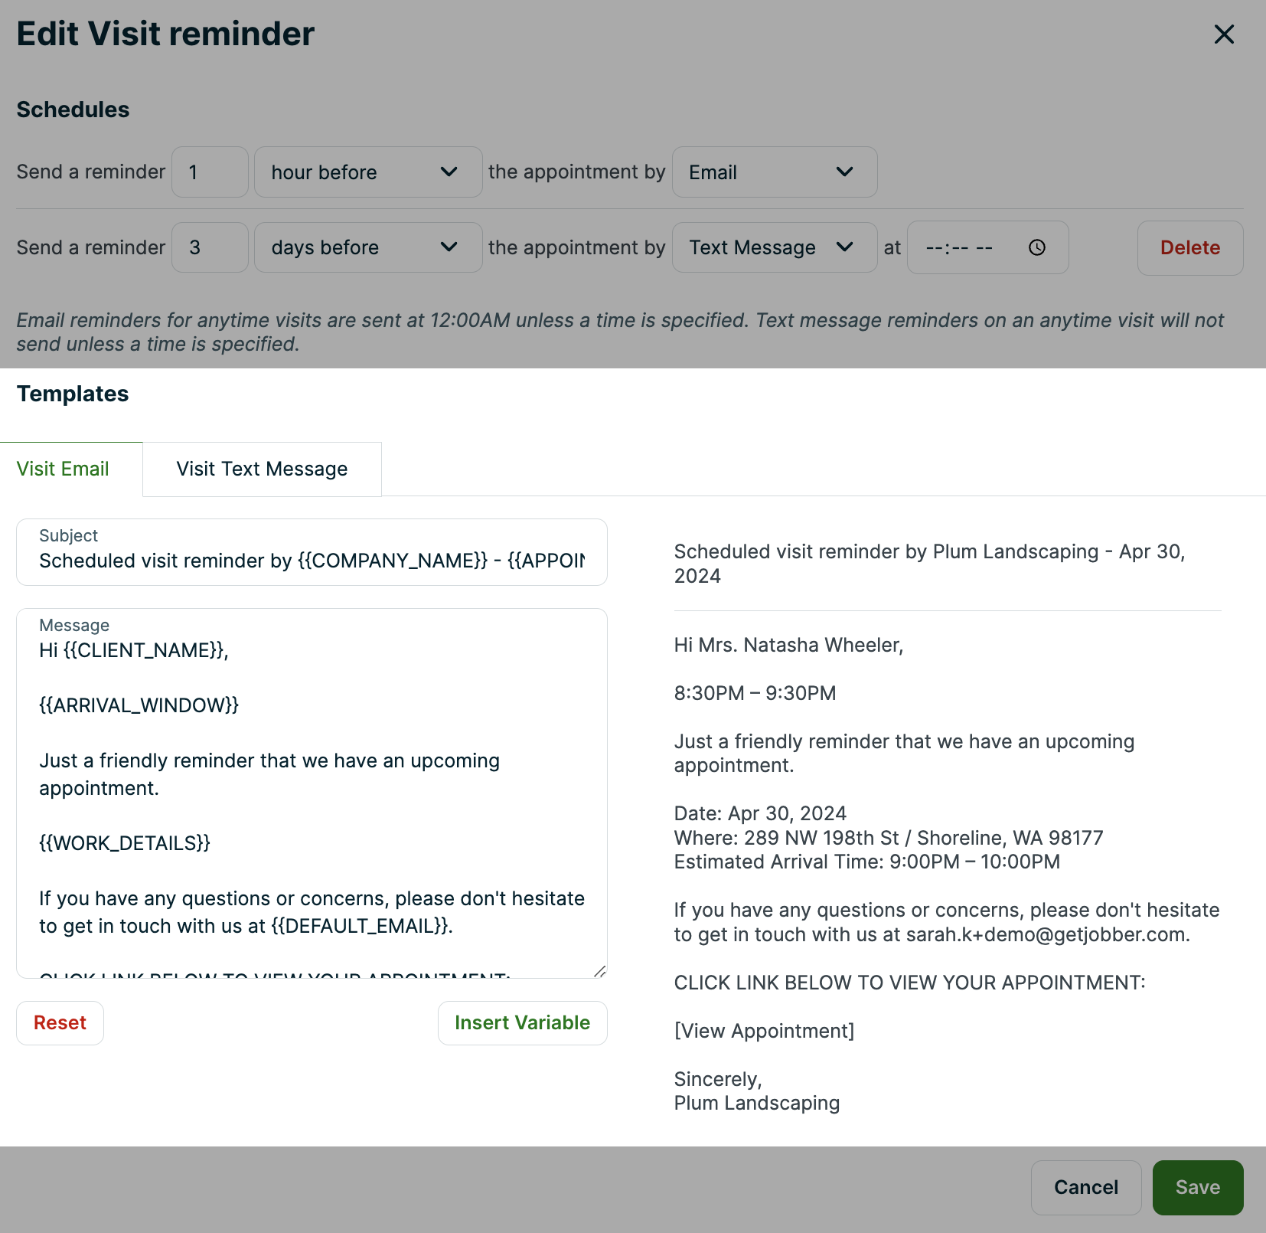The width and height of the screenshot is (1266, 1233).
Task: Close the Edit Visit reminder dialog
Action: (x=1224, y=34)
